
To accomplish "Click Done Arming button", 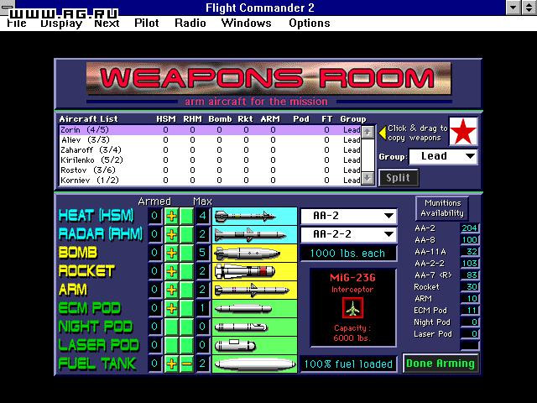I will point(441,364).
